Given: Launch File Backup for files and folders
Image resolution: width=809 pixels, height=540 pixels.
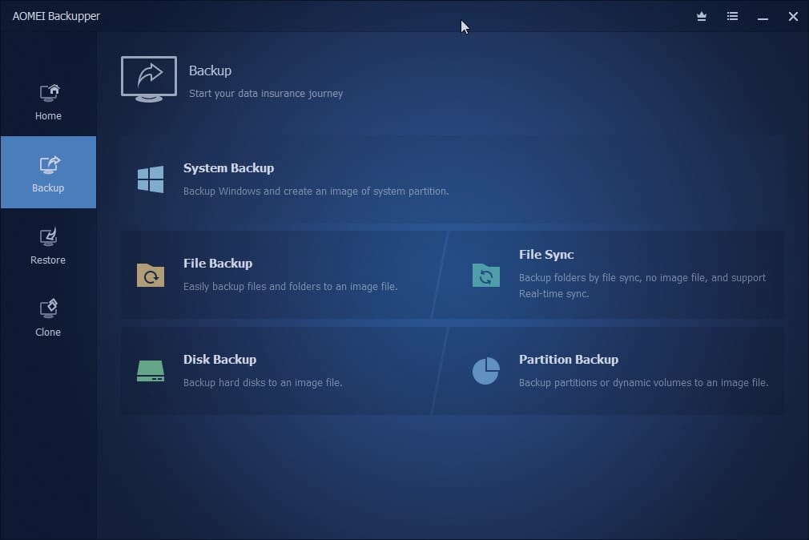Looking at the screenshot, I should click(x=219, y=263).
